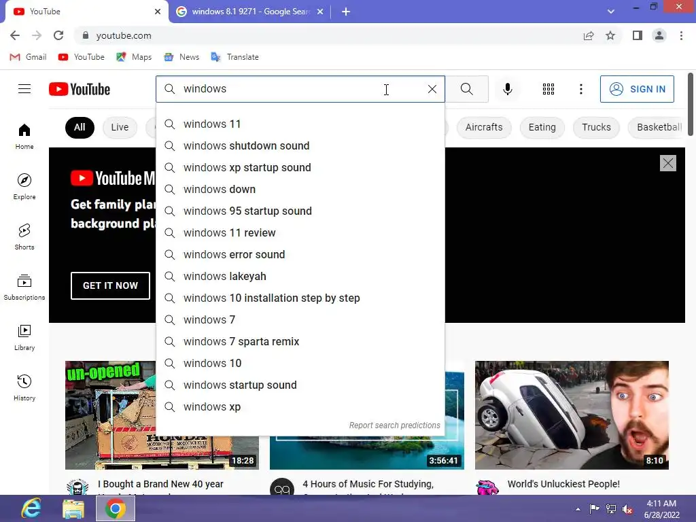Choose suggestion "windows 95 startup sound"
The height and width of the screenshot is (522, 696).
coord(300,211)
